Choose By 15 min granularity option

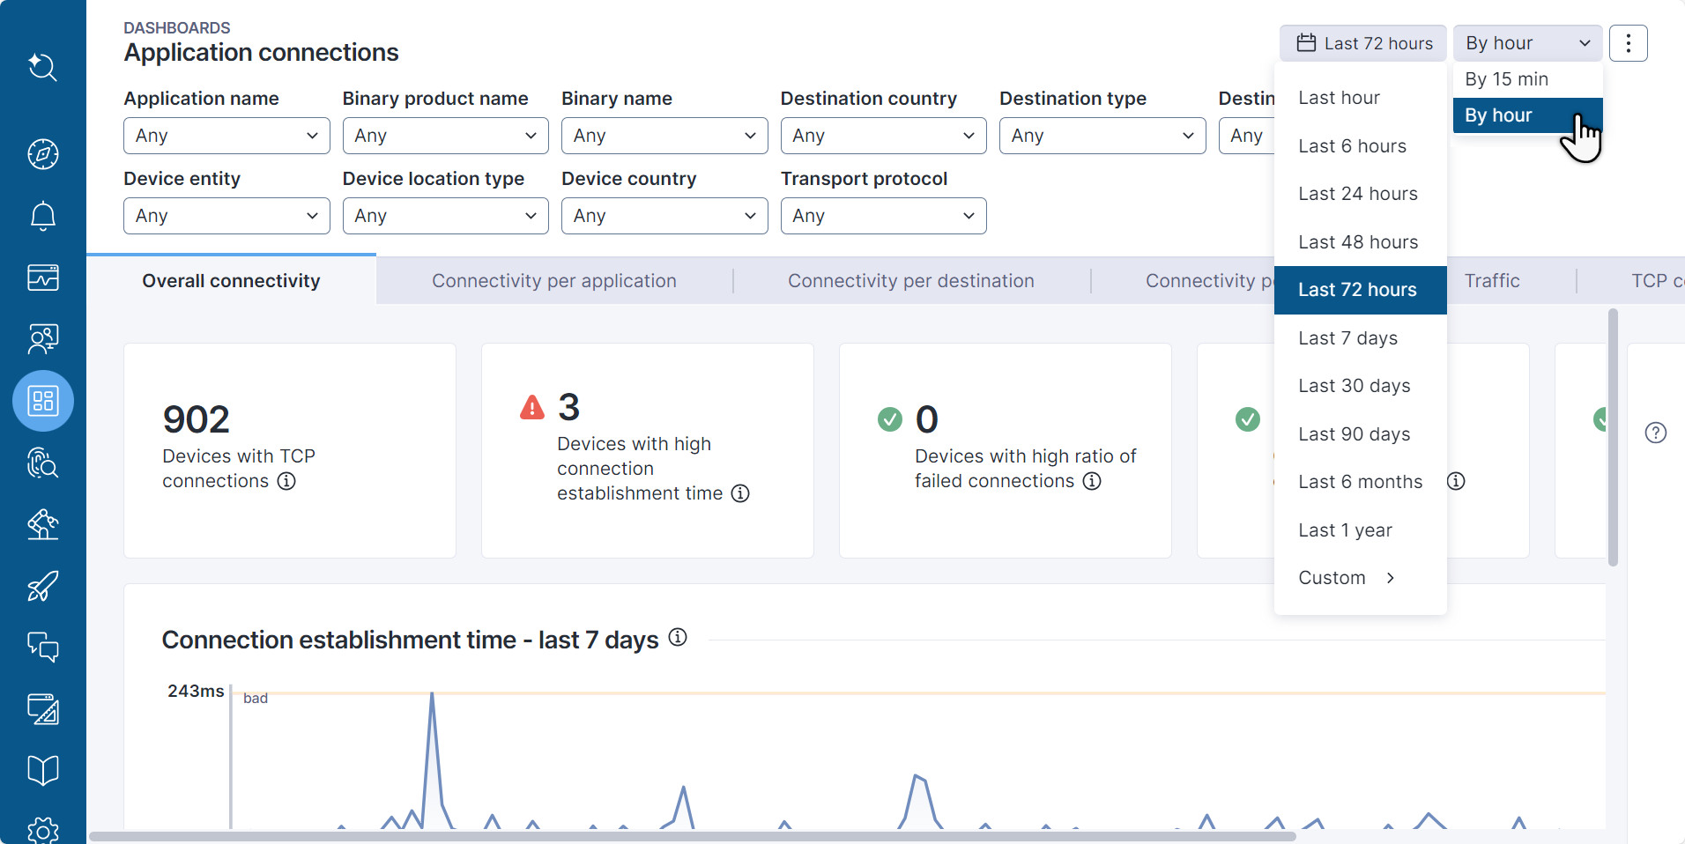[1506, 79]
